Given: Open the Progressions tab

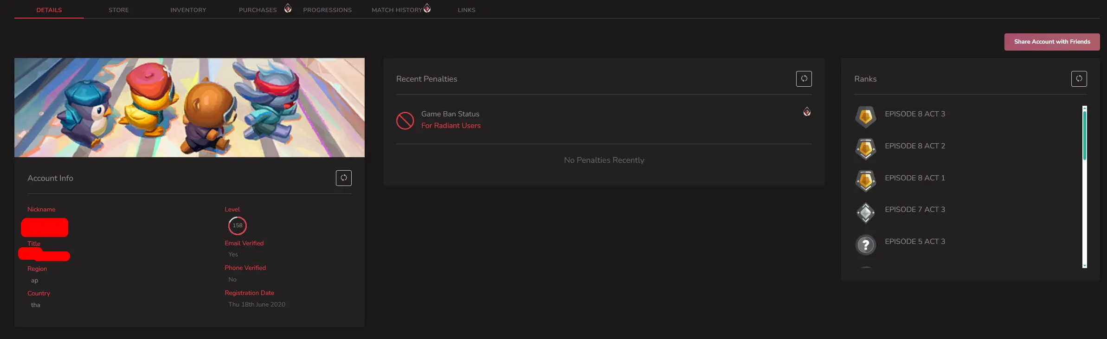Looking at the screenshot, I should pos(327,10).
